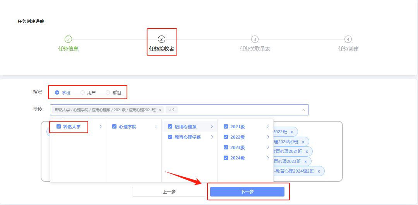The width and height of the screenshot is (418, 205).
Task: Select the 群组 radio button
Action: click(108, 93)
